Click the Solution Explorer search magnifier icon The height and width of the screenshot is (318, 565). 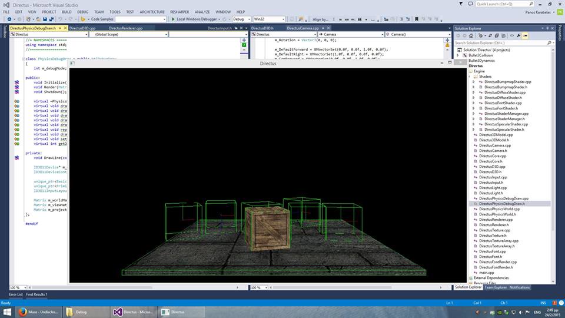(x=549, y=43)
